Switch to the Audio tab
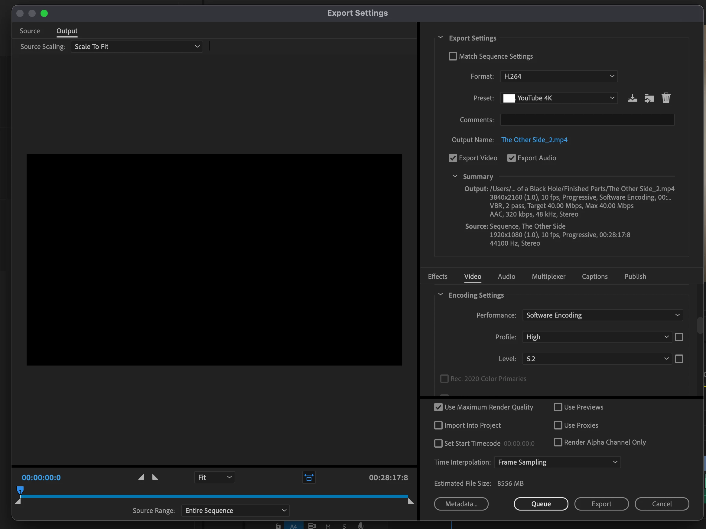 pyautogui.click(x=506, y=276)
